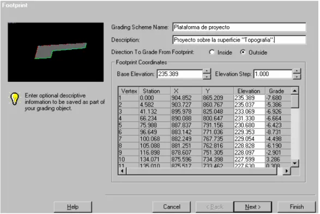Click the Grading Scheme Name field

pyautogui.click(x=239, y=27)
